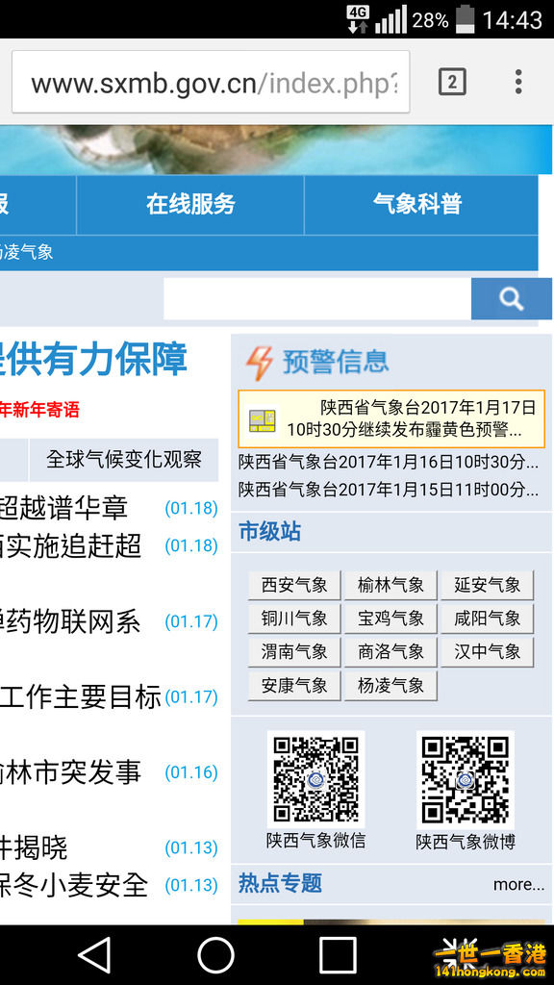Image resolution: width=554 pixels, height=985 pixels.
Task: Open the red 年新年寄语 link
Action: point(40,410)
